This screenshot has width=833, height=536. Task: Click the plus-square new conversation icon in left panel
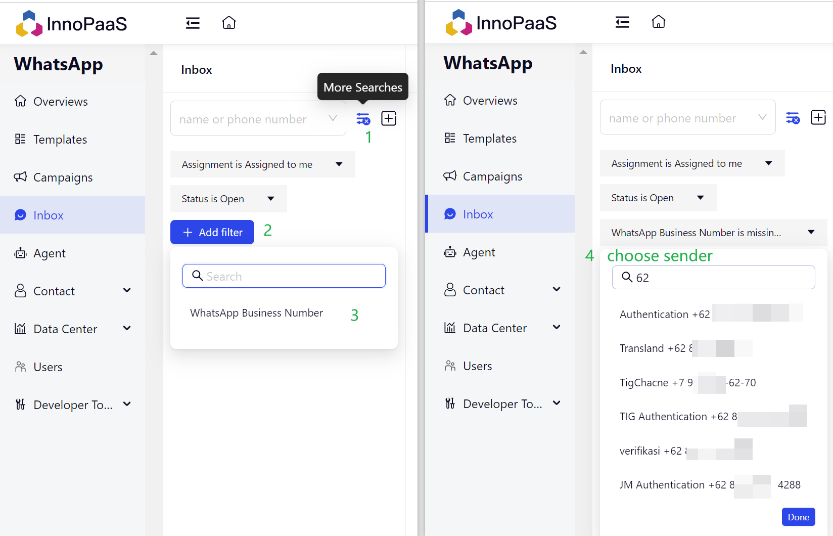pyautogui.click(x=388, y=119)
